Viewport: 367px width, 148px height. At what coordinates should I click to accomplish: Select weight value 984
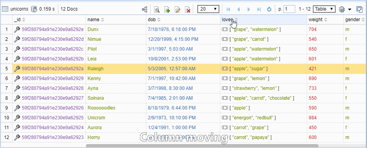point(313,118)
